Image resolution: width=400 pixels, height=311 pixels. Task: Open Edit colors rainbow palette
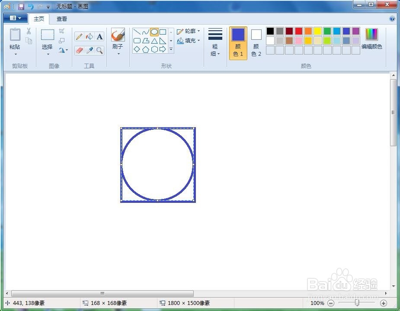pyautogui.click(x=371, y=35)
